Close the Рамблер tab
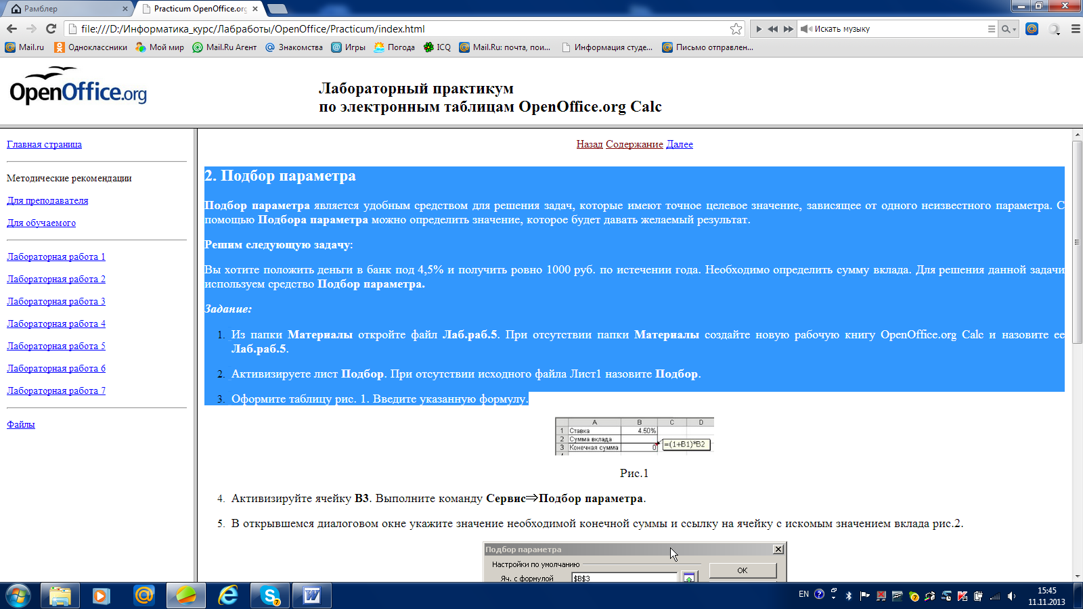 (125, 9)
